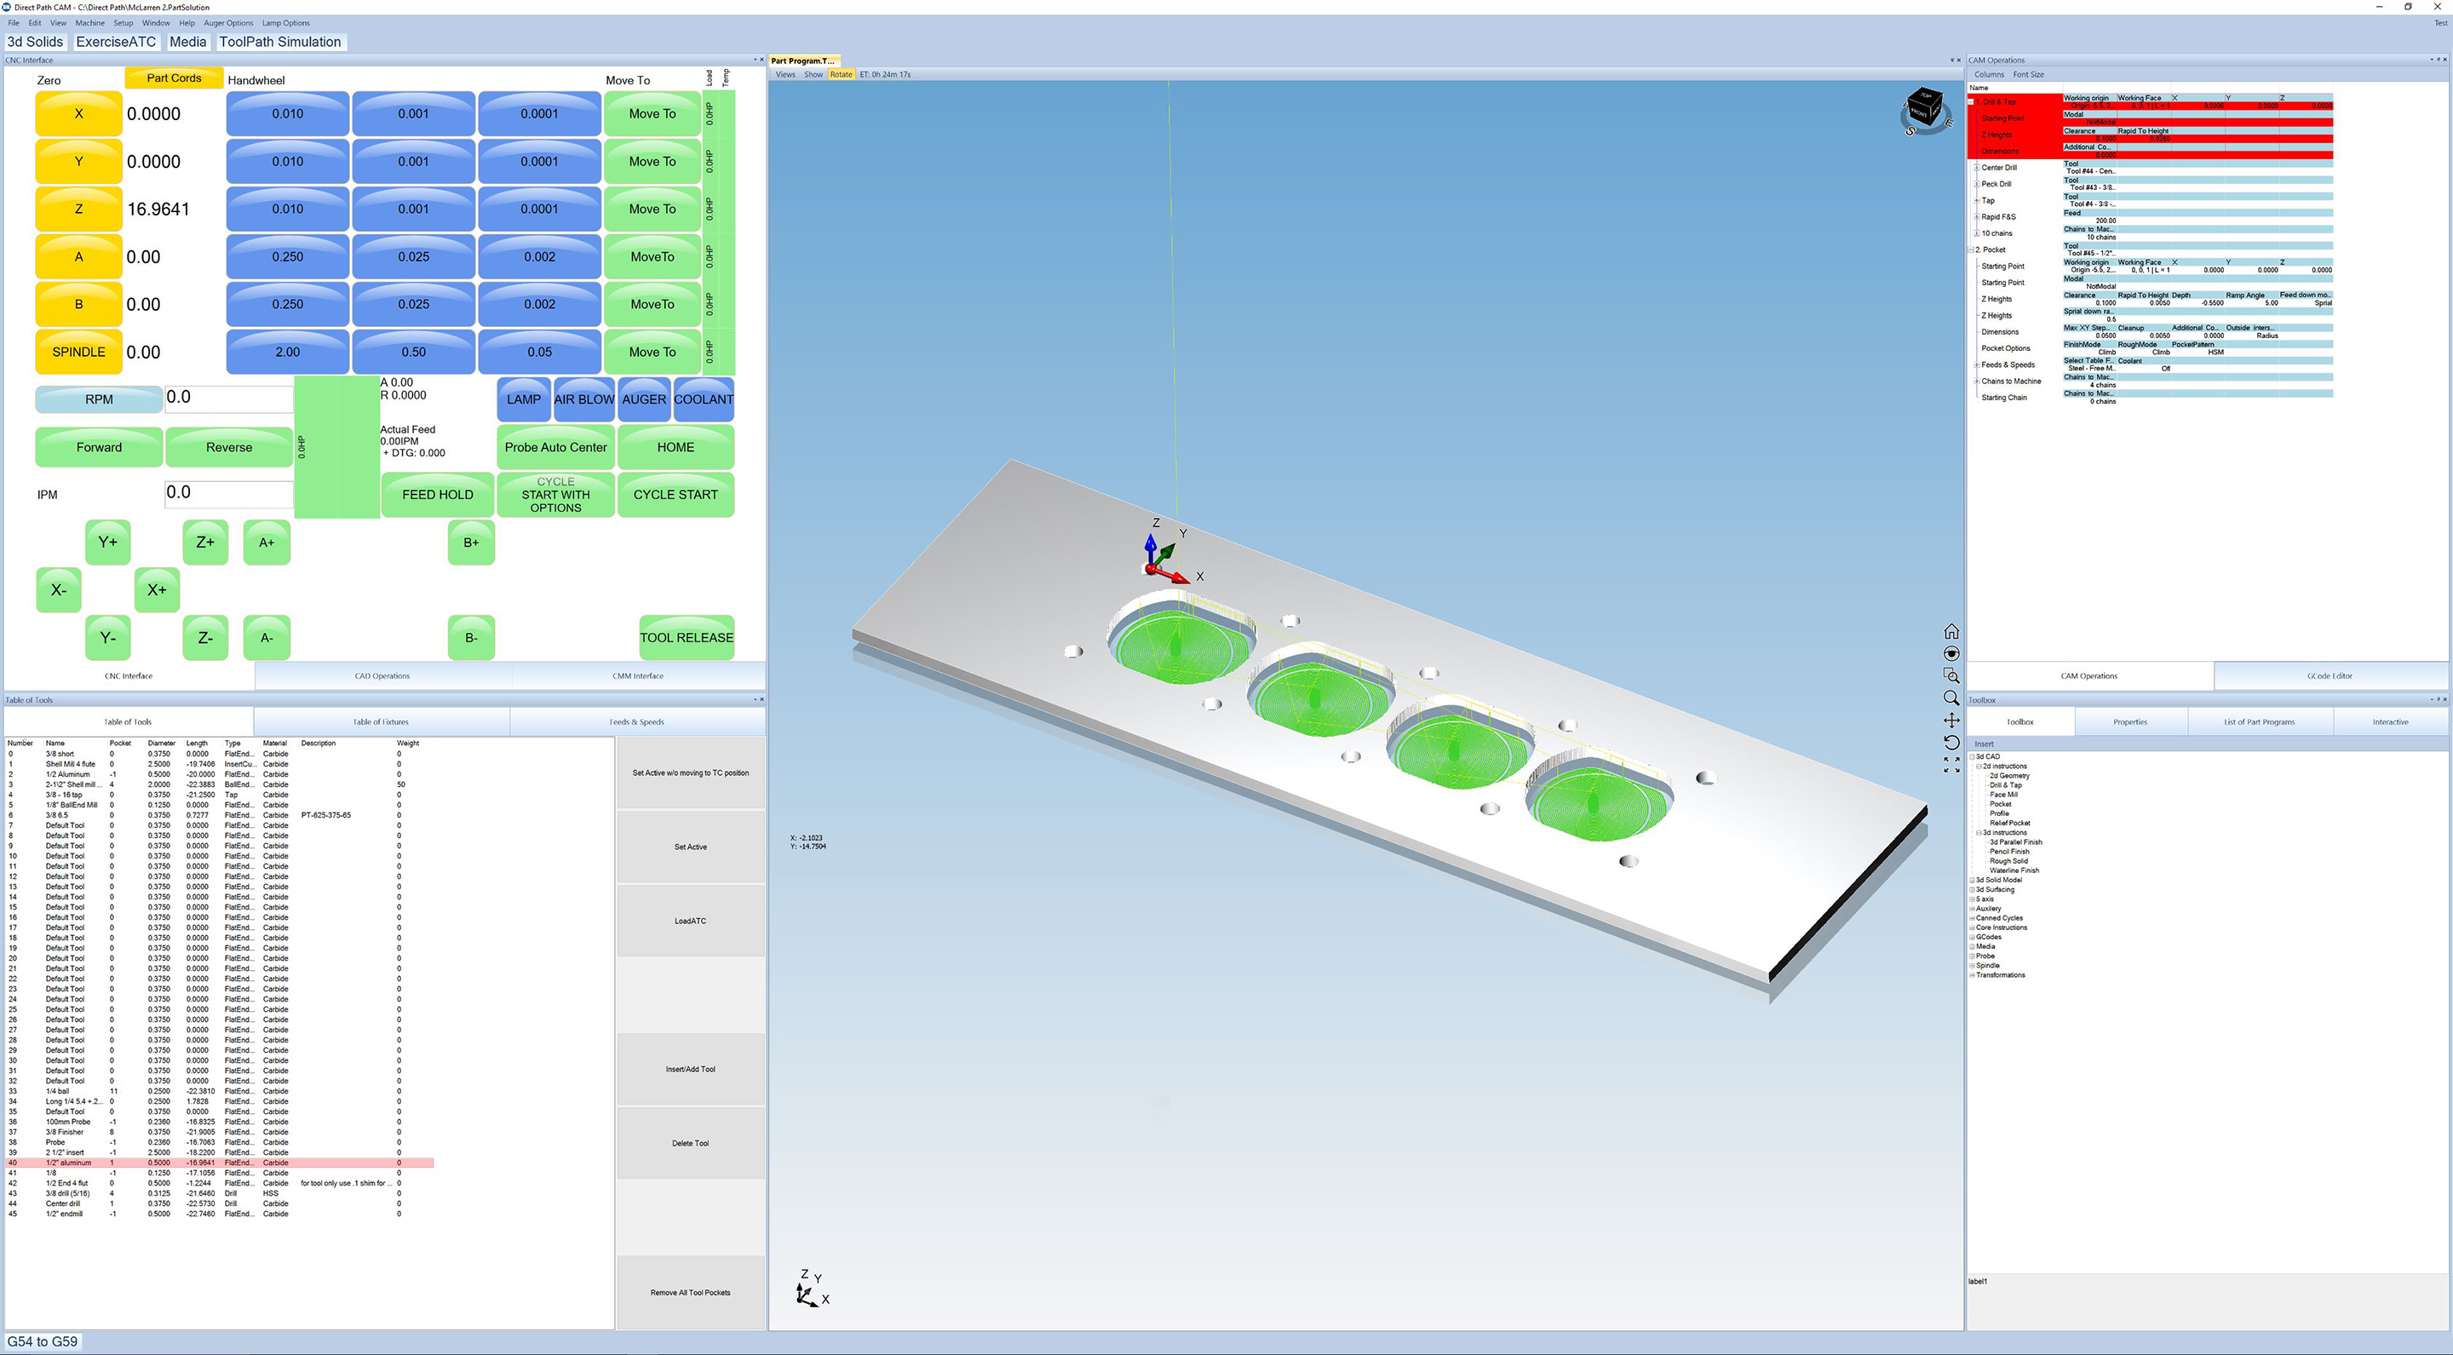This screenshot has height=1355, width=2453.
Task: Collapse the 2. Pocket operation node
Action: 1970,250
